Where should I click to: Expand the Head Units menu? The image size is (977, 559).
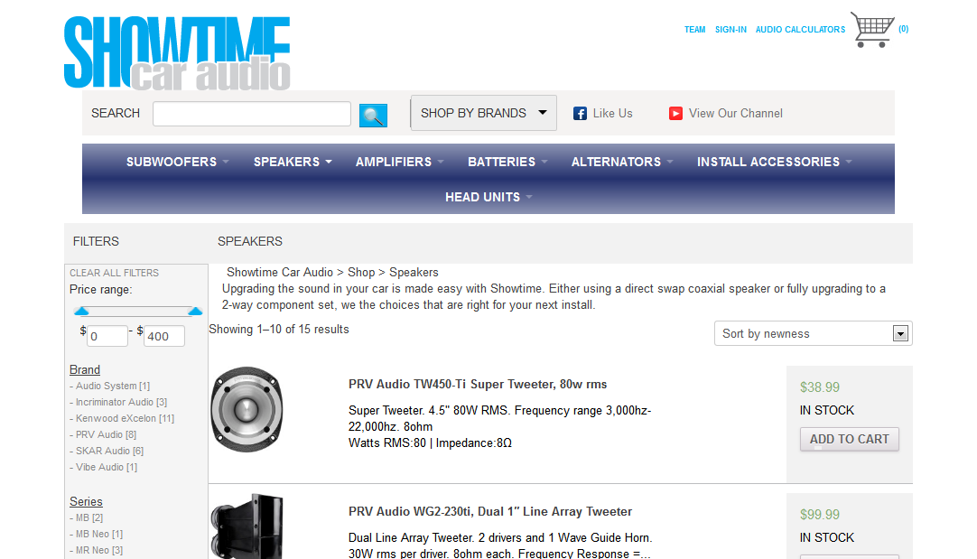(488, 197)
